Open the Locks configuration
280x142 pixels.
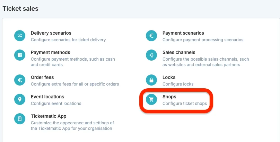click(x=169, y=77)
